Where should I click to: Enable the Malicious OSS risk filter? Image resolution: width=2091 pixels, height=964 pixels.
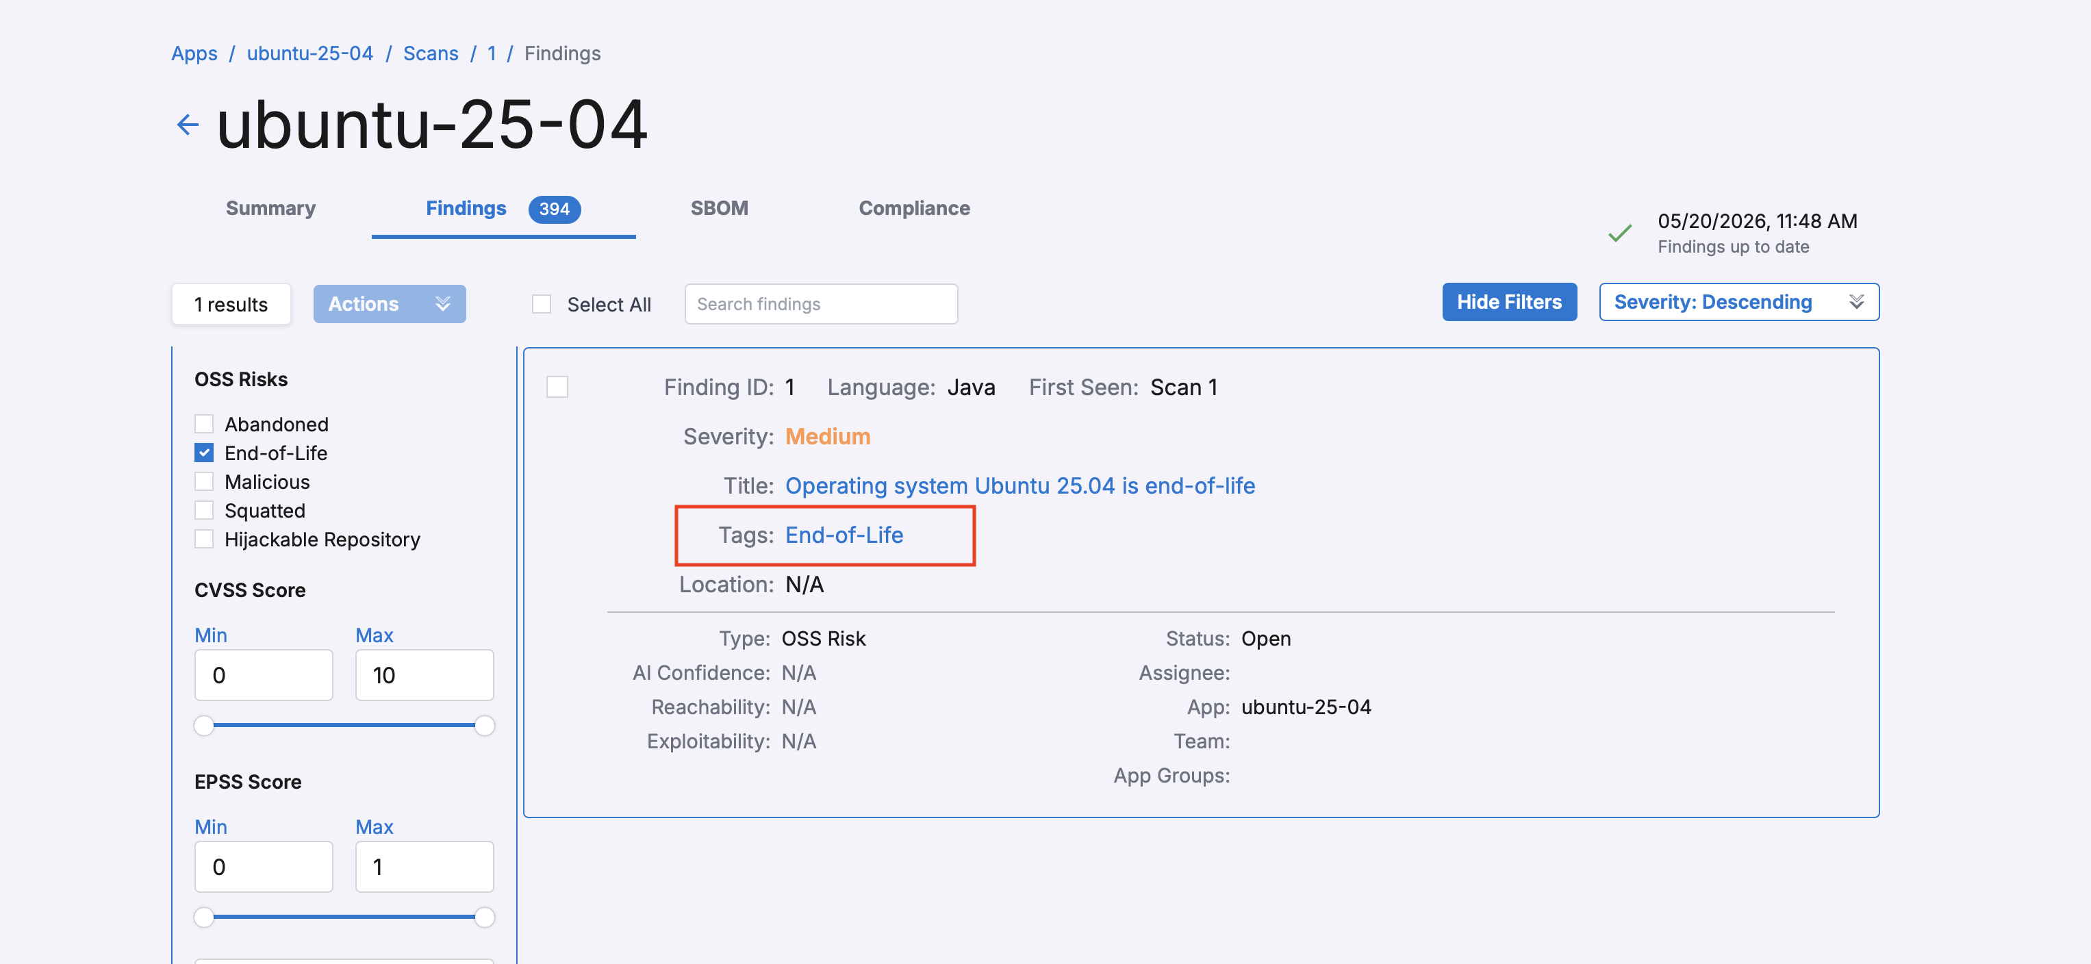tap(204, 482)
